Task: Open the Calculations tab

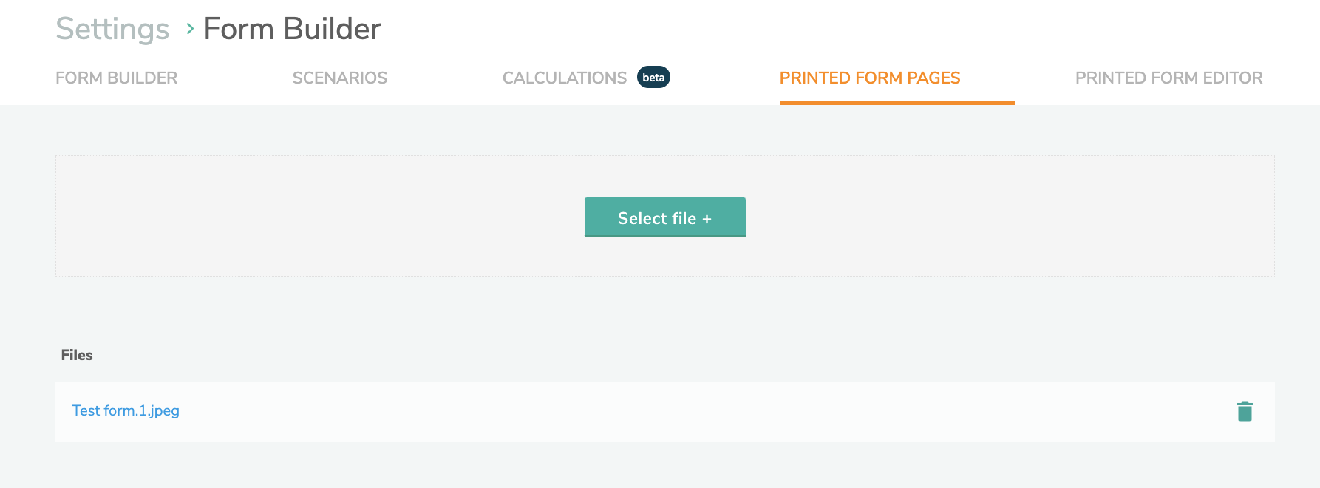Action: [x=564, y=78]
